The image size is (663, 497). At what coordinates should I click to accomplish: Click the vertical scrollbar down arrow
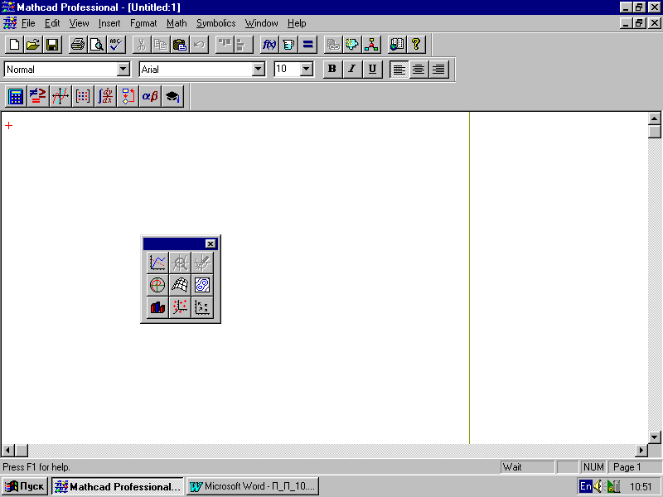coord(655,437)
